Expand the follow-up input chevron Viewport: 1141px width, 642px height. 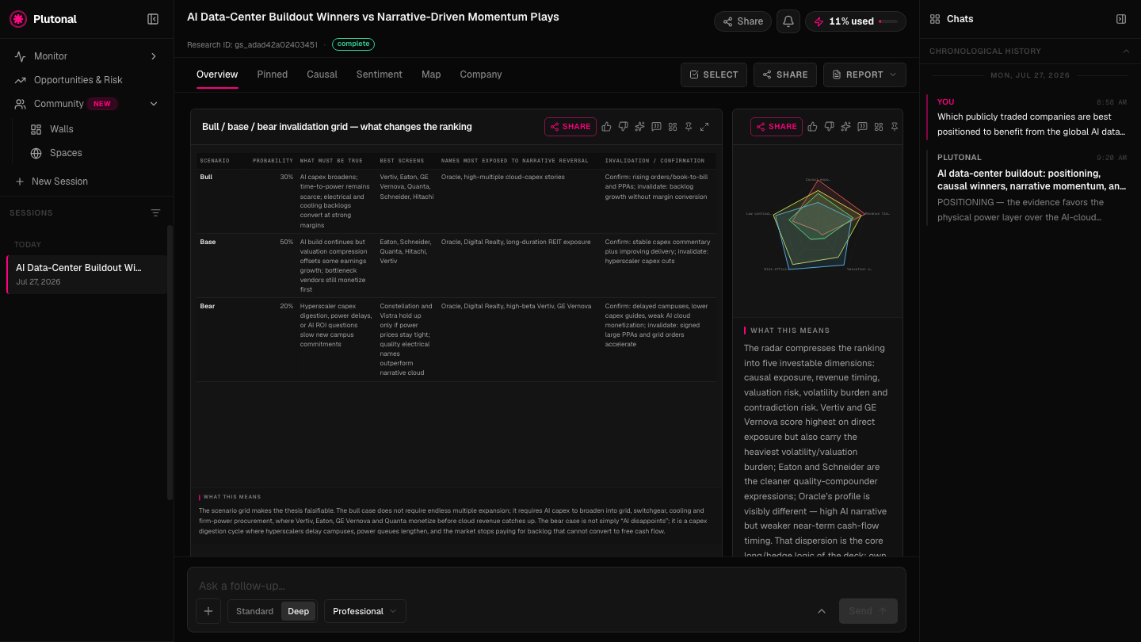pos(822,611)
